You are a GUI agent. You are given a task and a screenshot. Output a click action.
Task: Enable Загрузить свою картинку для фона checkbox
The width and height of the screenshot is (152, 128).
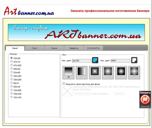click(64, 84)
